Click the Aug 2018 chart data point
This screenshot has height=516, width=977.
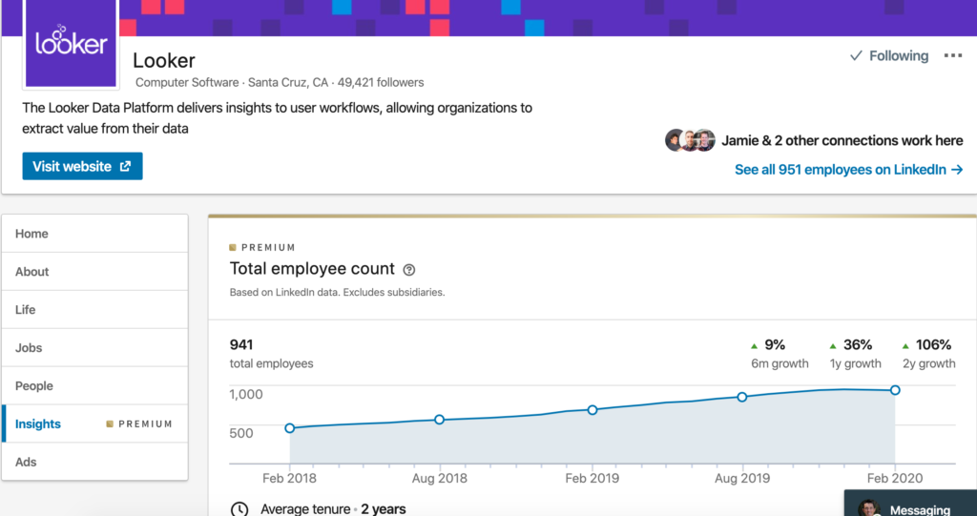pos(439,420)
